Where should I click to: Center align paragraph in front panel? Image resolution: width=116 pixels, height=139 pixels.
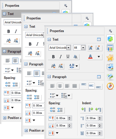click(60, 86)
